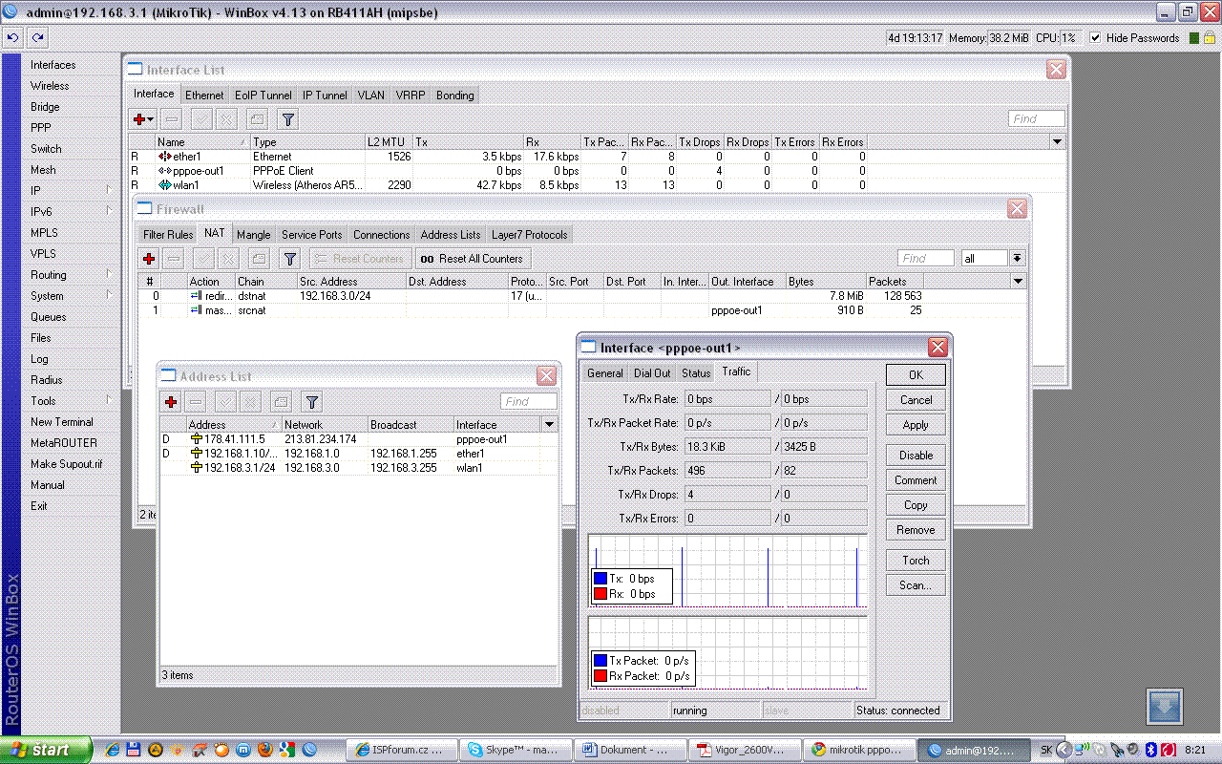Toggle Hide Passwords checkbox
Viewport: 1222px width, 764px height.
click(x=1095, y=38)
